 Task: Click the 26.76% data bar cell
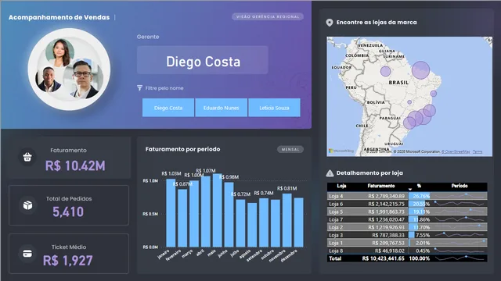420,196
